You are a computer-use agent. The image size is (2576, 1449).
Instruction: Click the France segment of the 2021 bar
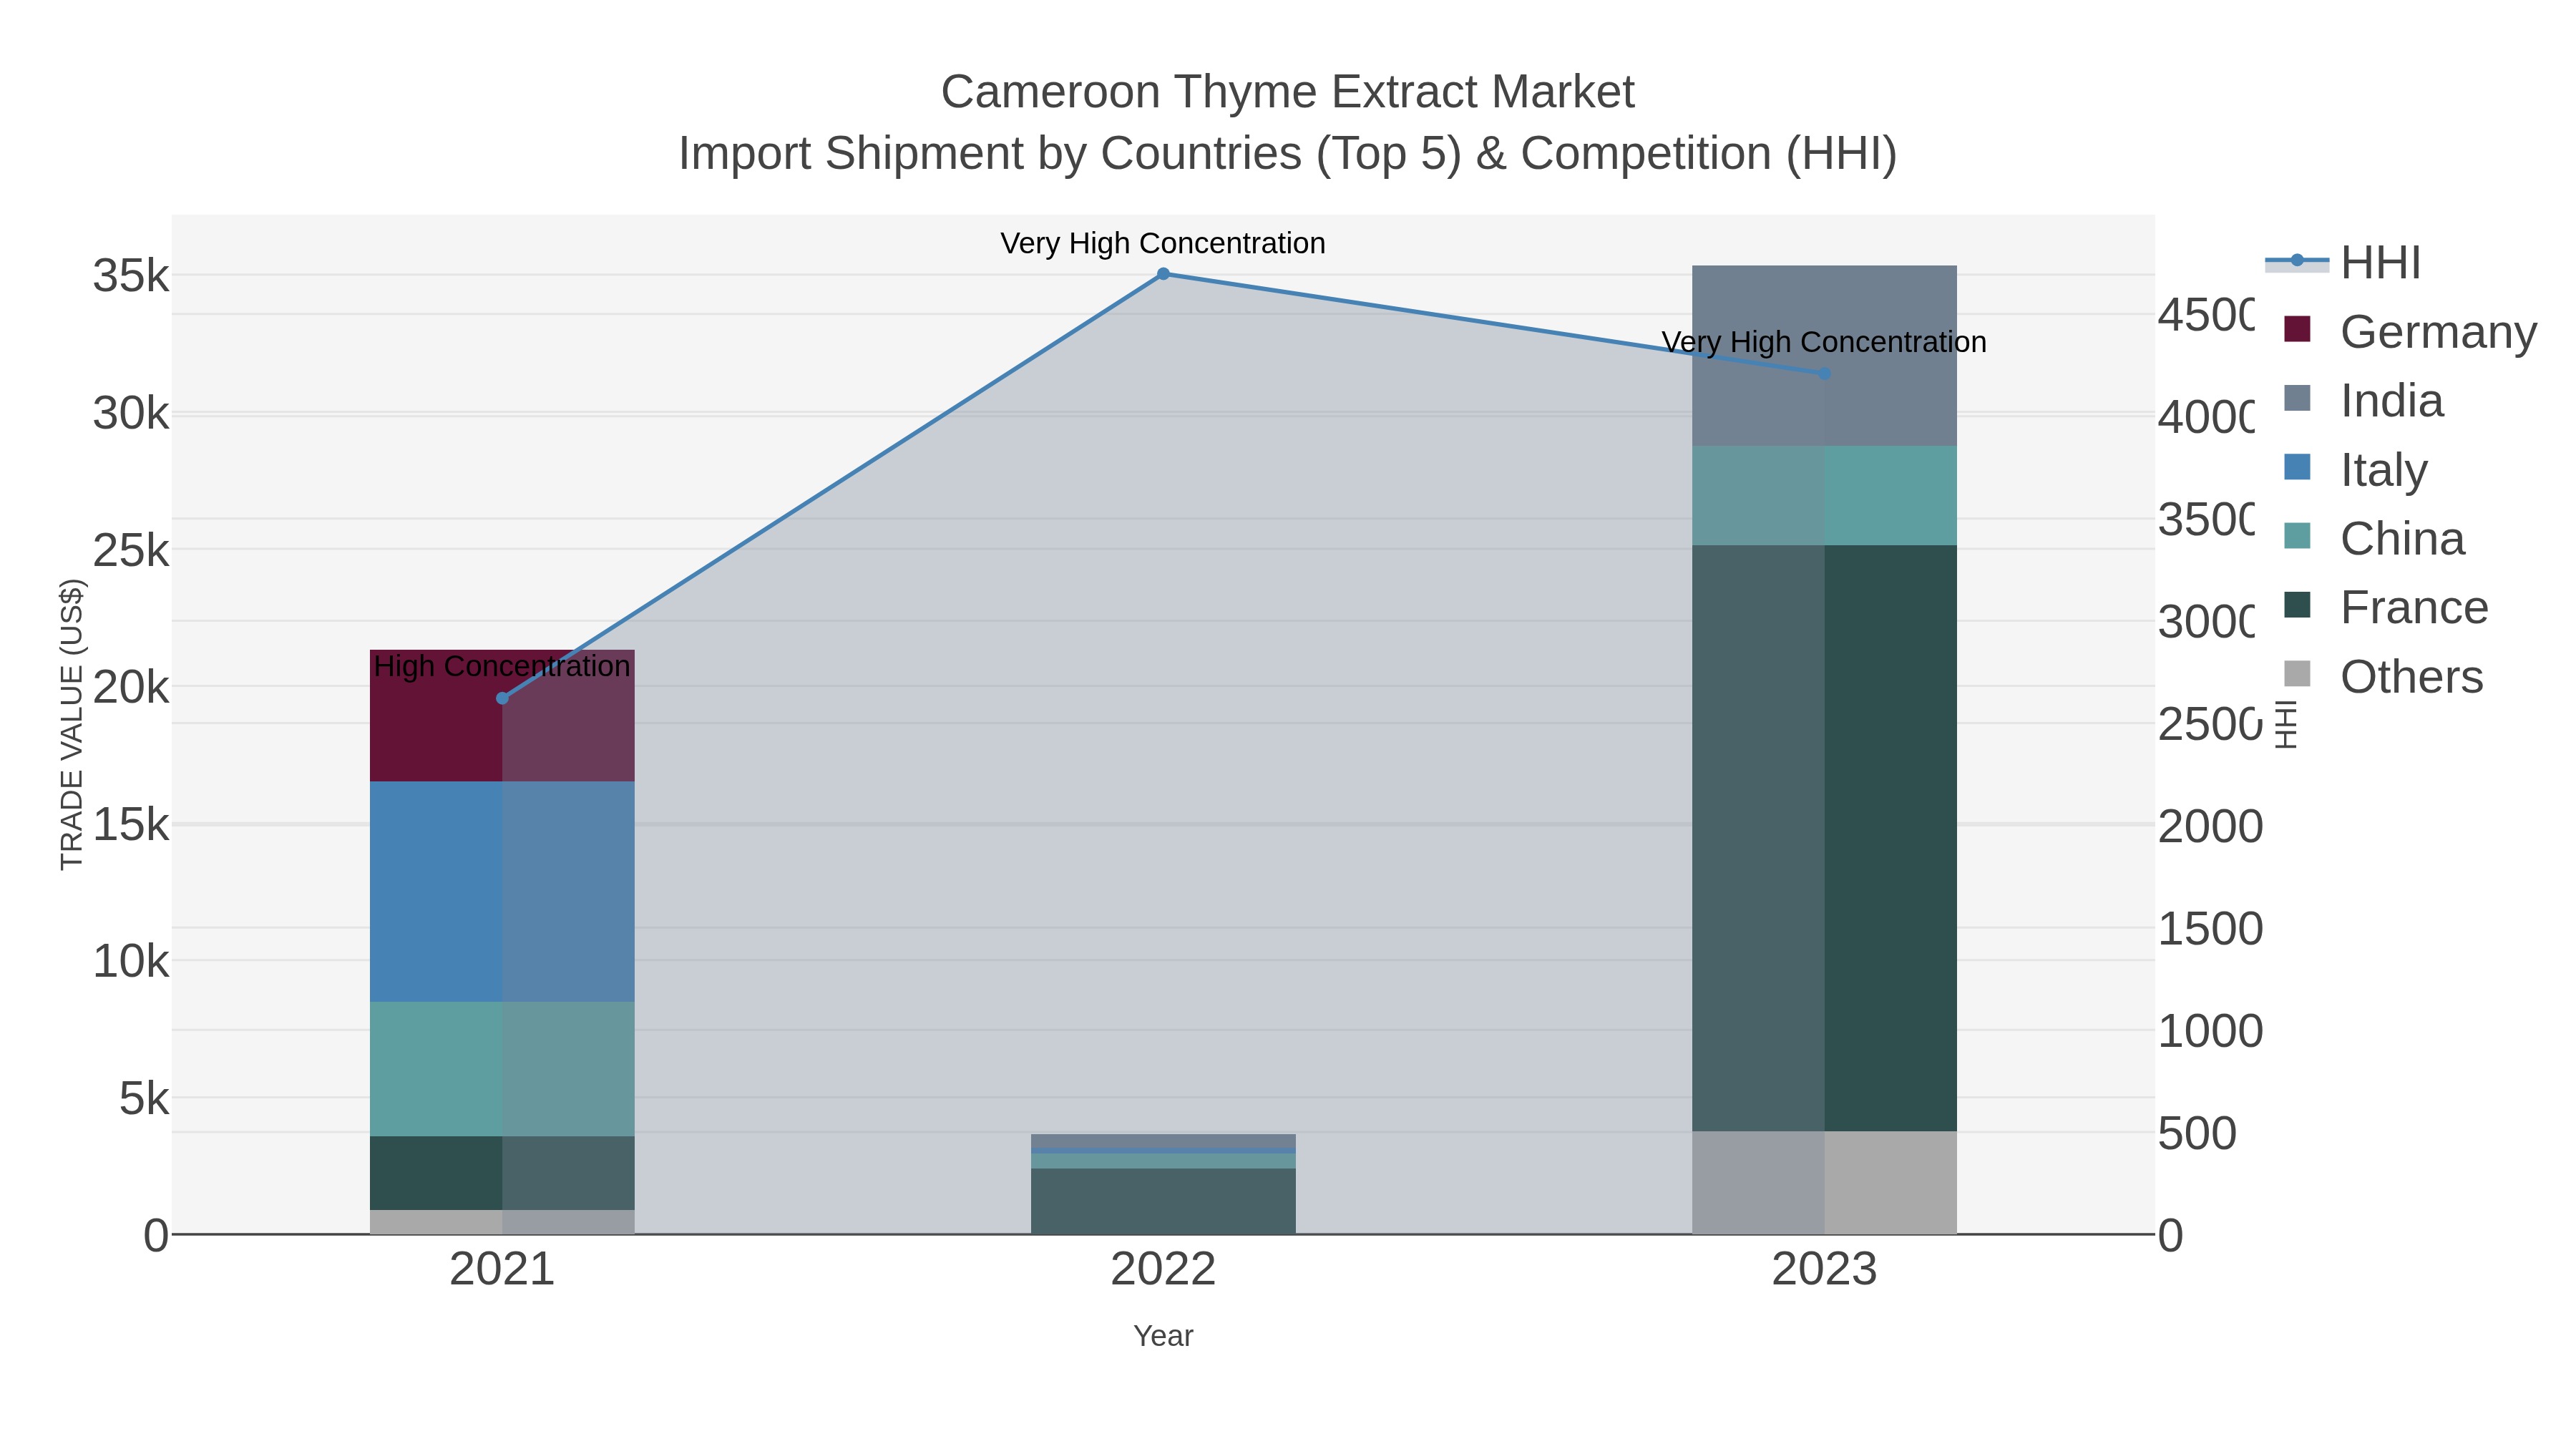(x=502, y=1173)
